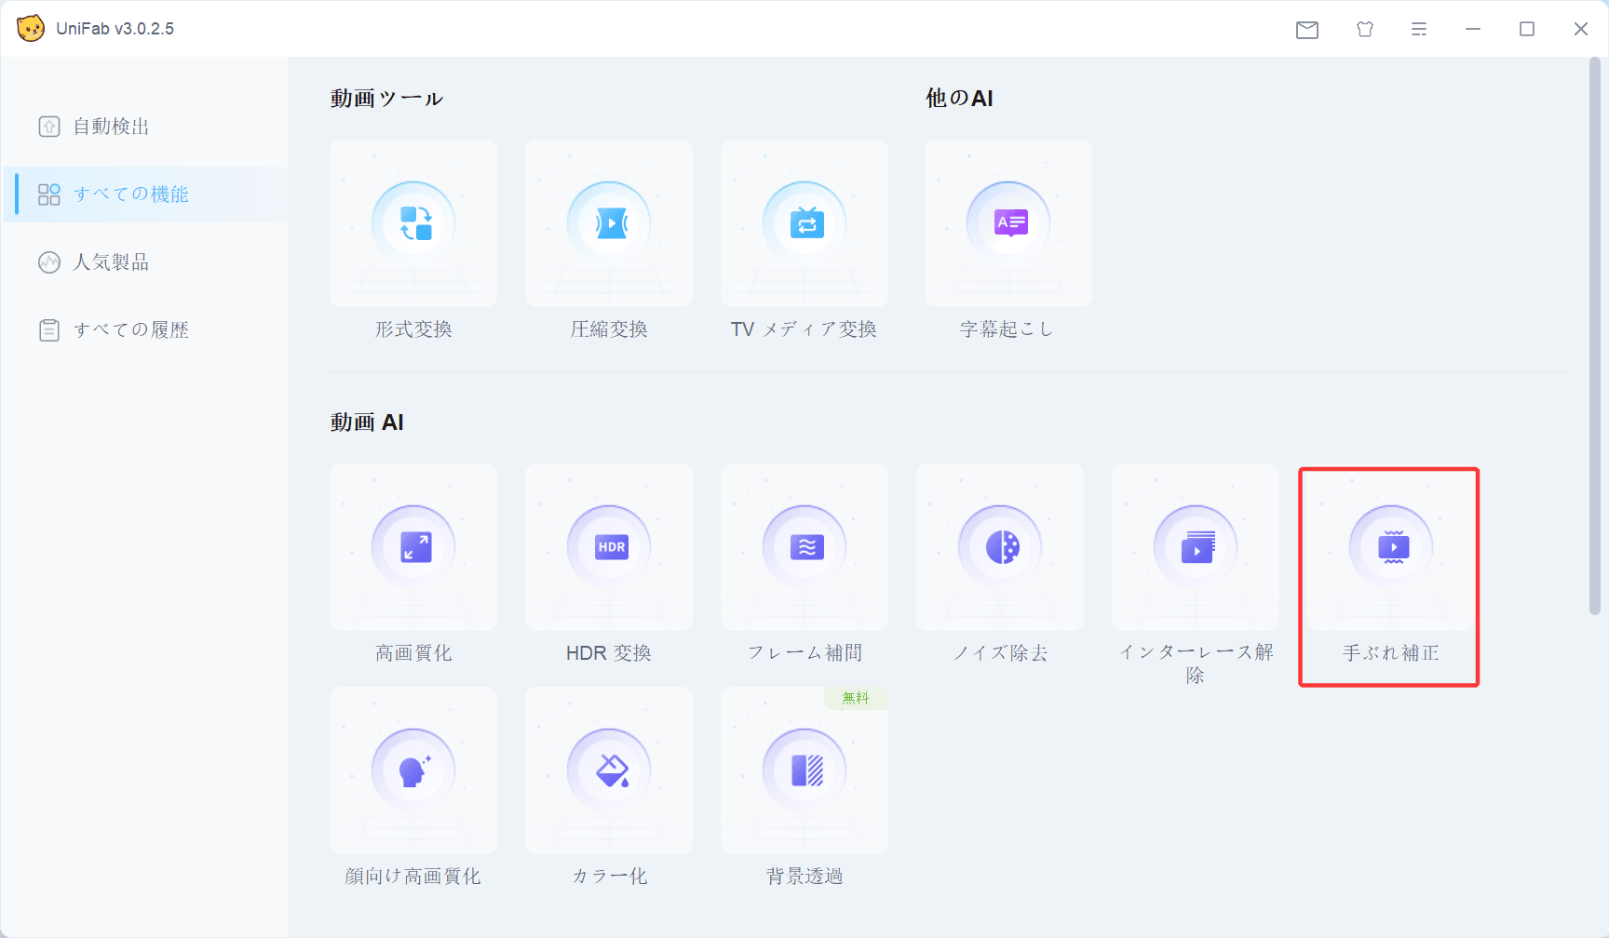Select the 背景透過 background removal icon

pos(804,770)
